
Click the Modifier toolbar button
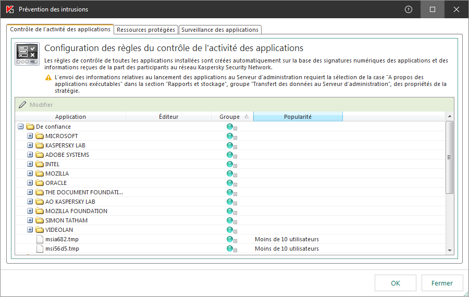pyautogui.click(x=36, y=105)
